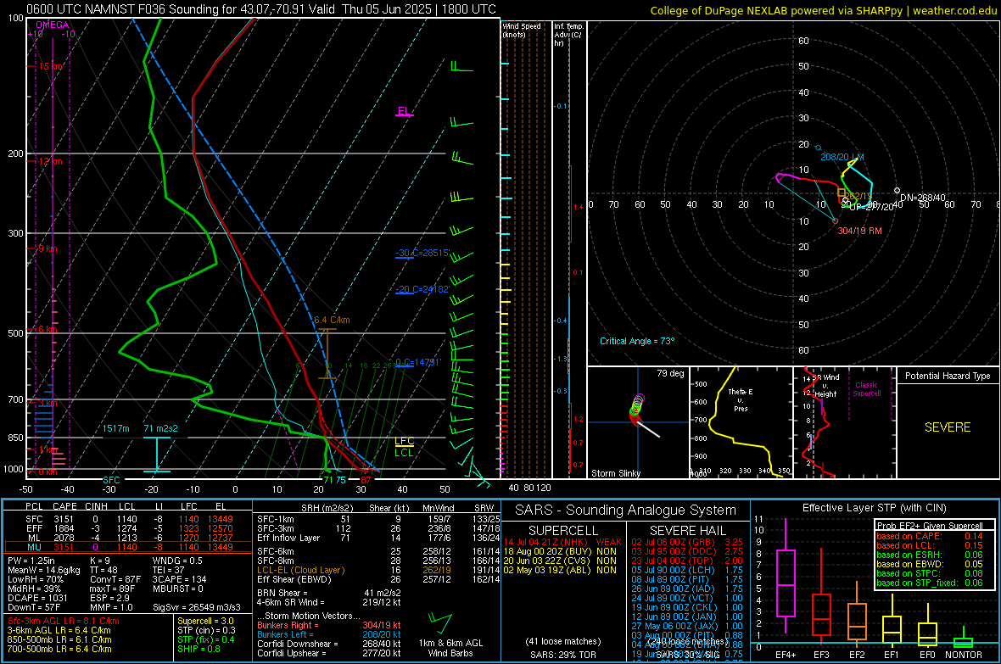Select the 18 Aug 00 20Z (BUY) analog
Screen dimensions: 1001x664
(560, 551)
